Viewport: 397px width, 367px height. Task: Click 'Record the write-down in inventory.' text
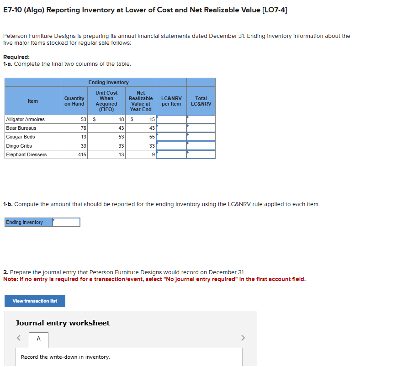(65, 357)
